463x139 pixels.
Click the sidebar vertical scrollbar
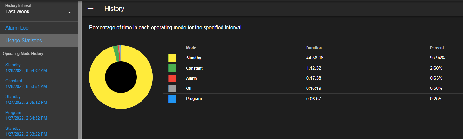pos(80,69)
